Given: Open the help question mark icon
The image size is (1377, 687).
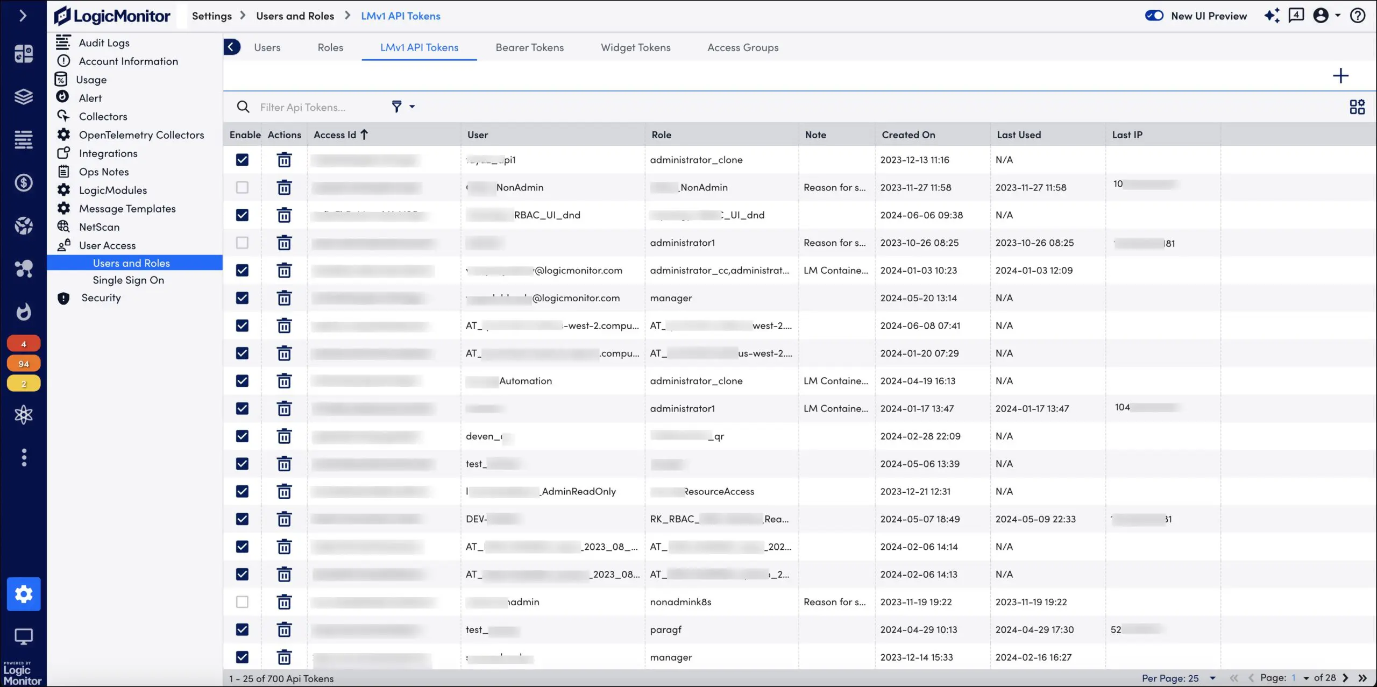Looking at the screenshot, I should point(1358,16).
